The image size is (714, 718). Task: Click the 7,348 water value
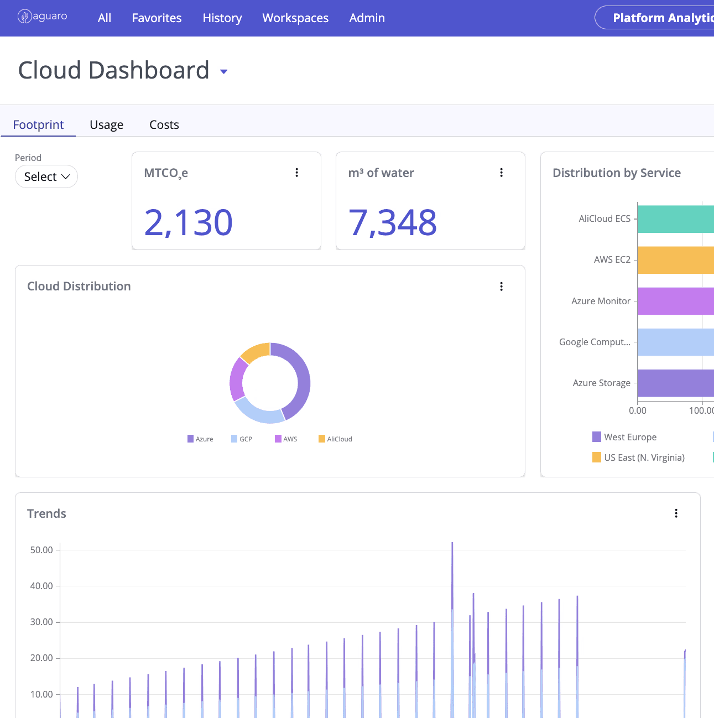point(393,223)
